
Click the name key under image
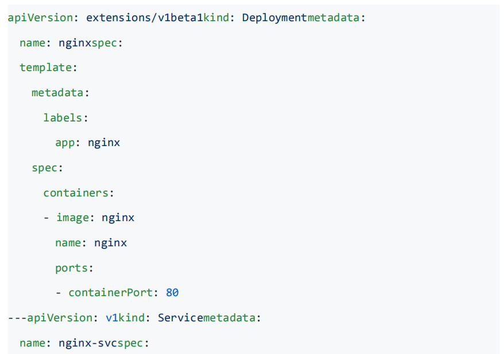68,243
